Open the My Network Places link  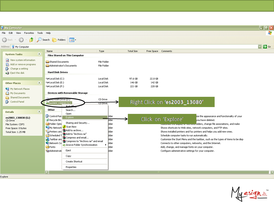point(20,89)
